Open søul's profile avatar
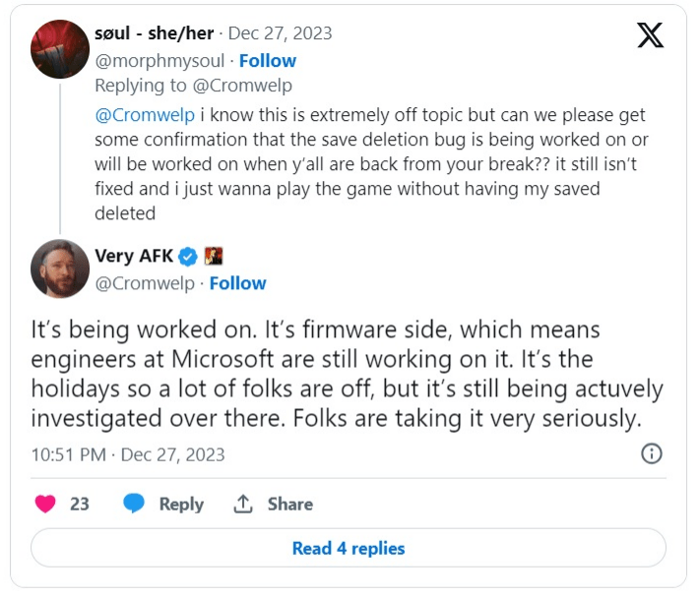 pyautogui.click(x=60, y=49)
